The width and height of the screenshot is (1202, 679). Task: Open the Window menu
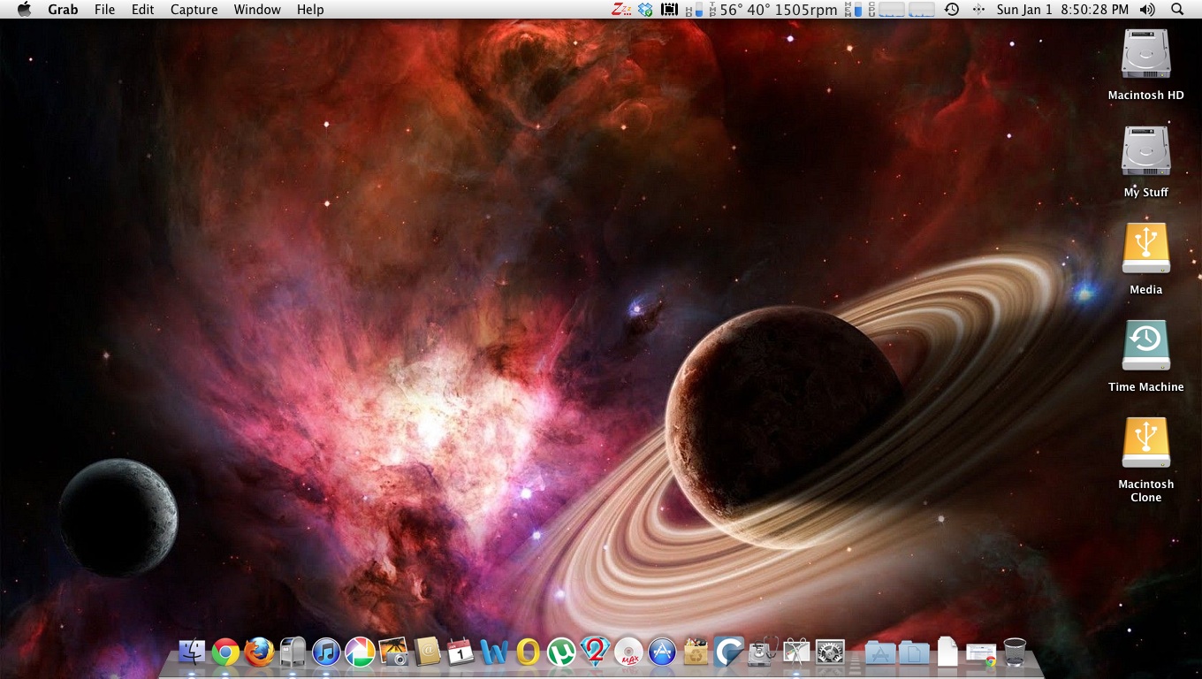tap(257, 10)
